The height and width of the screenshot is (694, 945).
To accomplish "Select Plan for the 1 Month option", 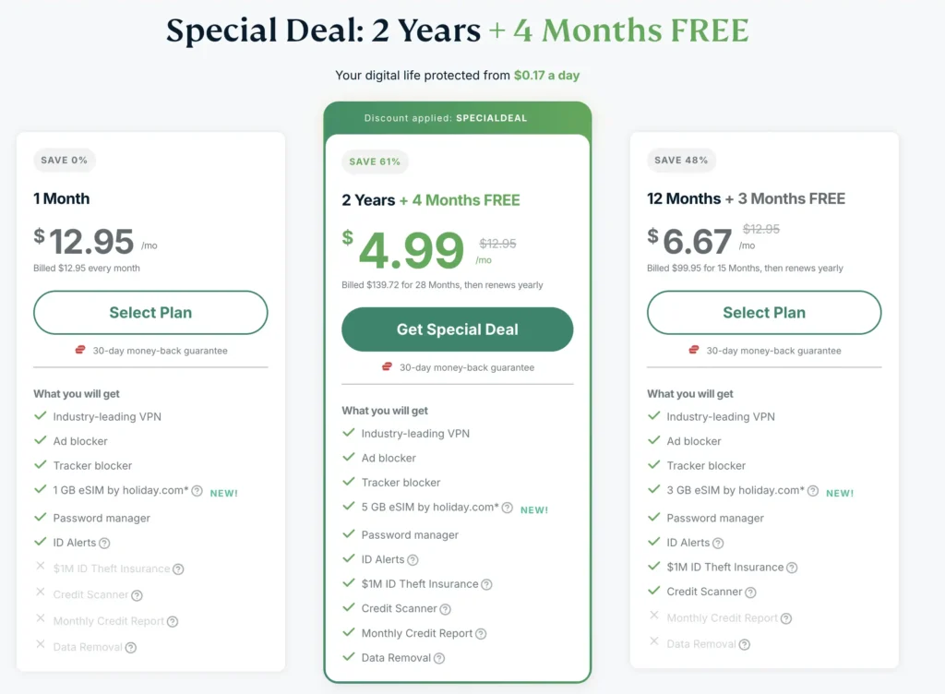I will pyautogui.click(x=150, y=313).
